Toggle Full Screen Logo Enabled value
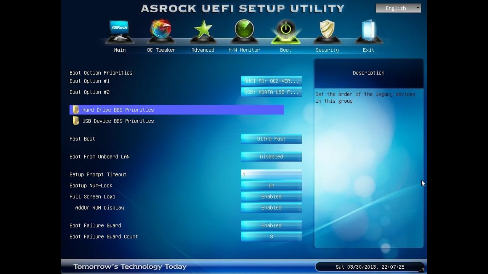Viewport: 488px width, 274px height. point(271,197)
